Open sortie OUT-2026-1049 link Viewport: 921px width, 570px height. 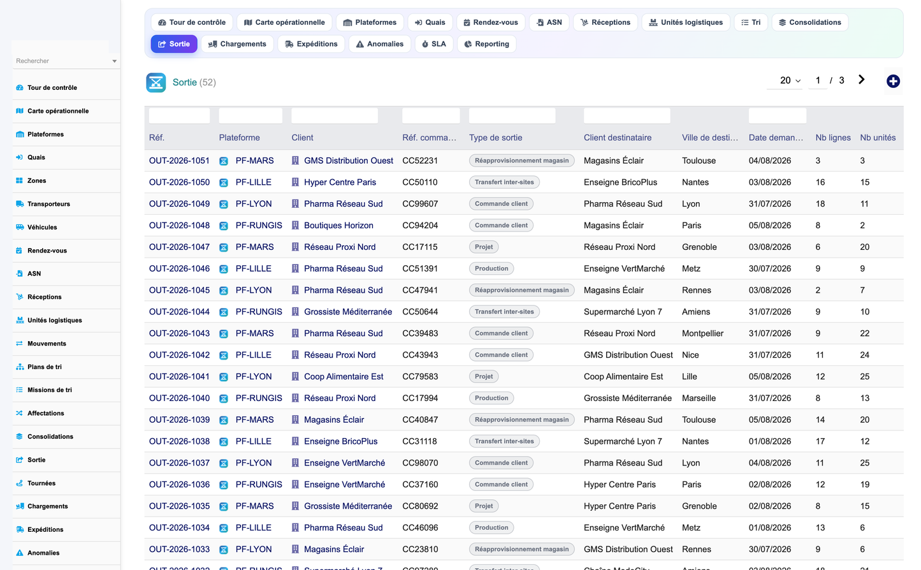179,204
